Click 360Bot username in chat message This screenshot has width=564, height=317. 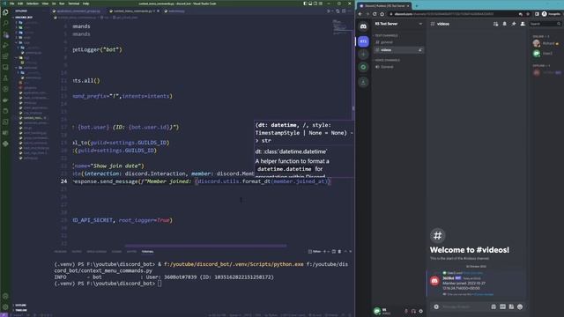[x=449, y=278]
